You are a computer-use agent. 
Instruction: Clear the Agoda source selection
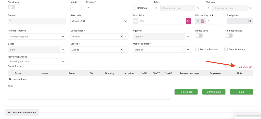point(122,50)
